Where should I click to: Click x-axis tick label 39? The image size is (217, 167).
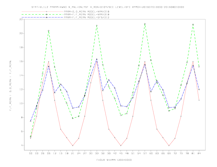(x=109, y=153)
